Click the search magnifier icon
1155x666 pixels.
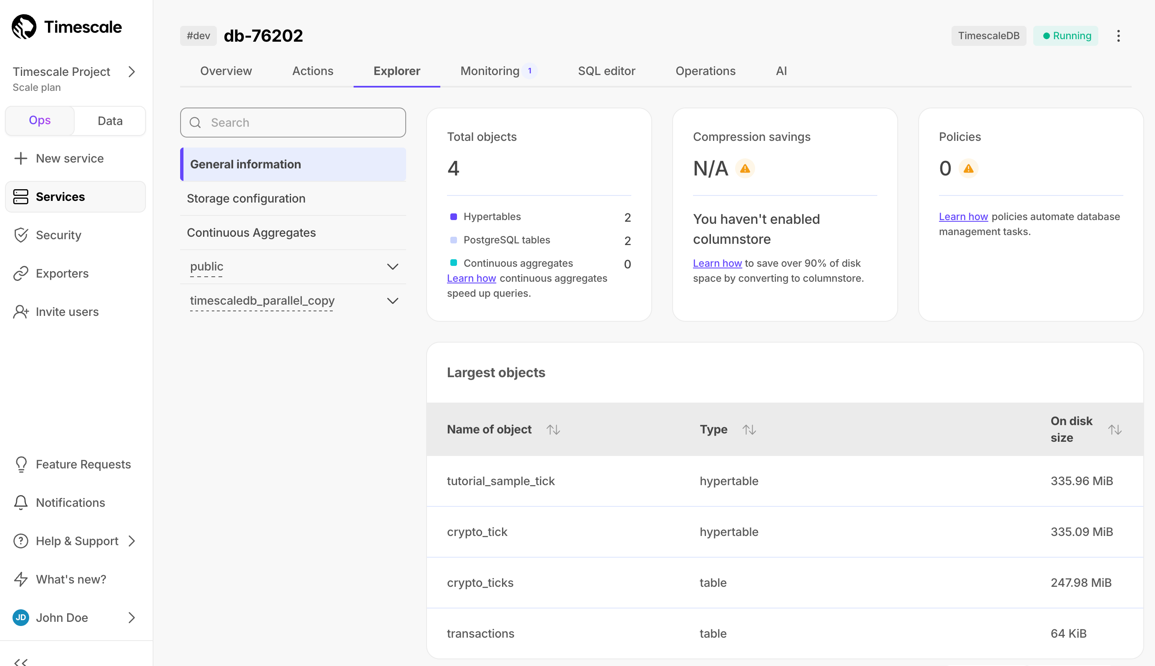[196, 123]
